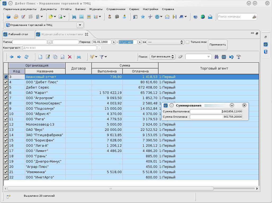272x203 pixels.
Task: Close the 'Журнал работы с клиентами' tab
Action: tap(86, 34)
